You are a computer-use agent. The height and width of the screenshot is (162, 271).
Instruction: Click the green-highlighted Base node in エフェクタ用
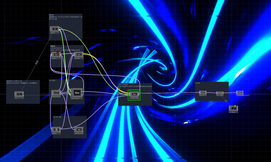(x=134, y=94)
